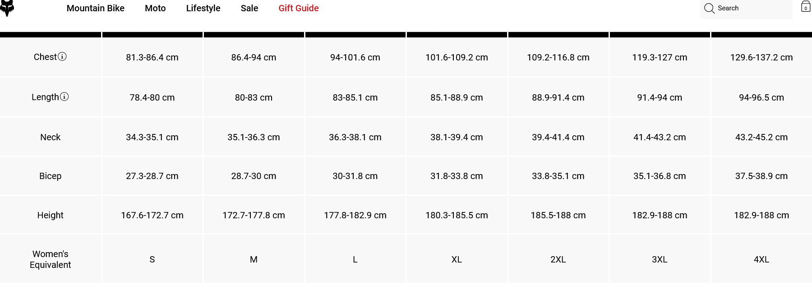Open the Sale menu
The height and width of the screenshot is (290, 812).
(249, 8)
